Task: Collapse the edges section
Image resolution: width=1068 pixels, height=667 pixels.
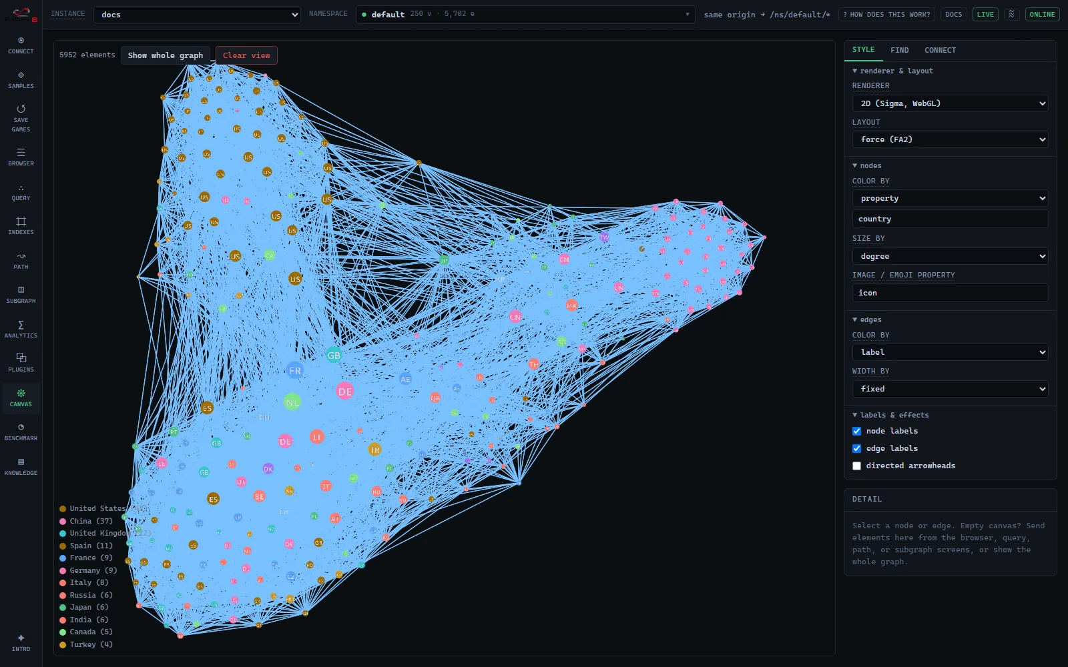Action: (866, 319)
